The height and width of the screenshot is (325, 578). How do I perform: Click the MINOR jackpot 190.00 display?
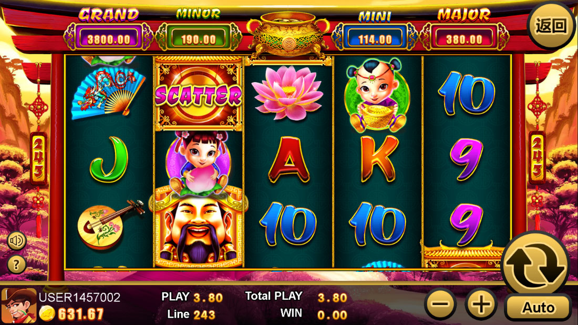[198, 38]
